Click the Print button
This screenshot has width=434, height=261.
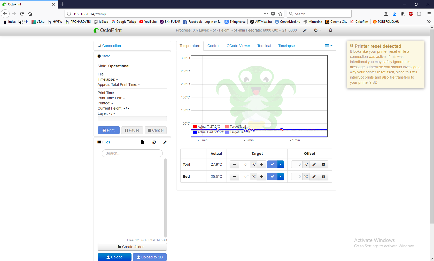[109, 130]
